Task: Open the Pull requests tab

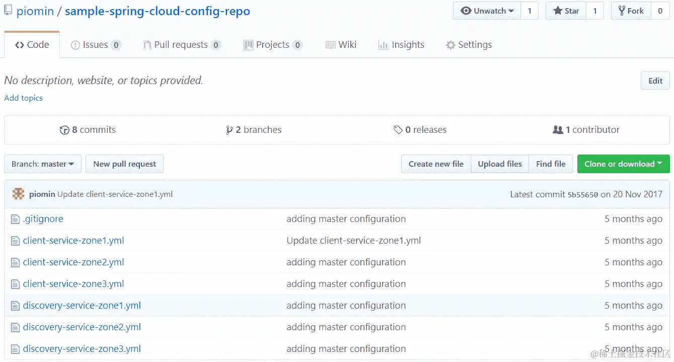Action: coord(180,45)
